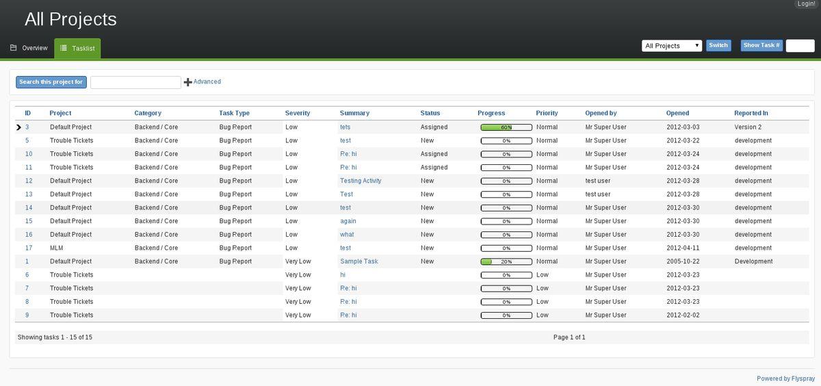Click 'test user' on task 12 row
Image resolution: width=821 pixels, height=386 pixels.
tap(598, 181)
